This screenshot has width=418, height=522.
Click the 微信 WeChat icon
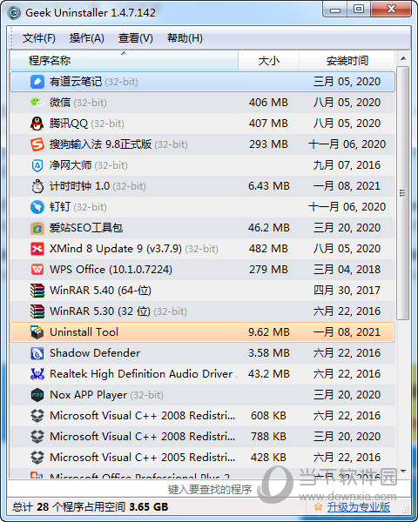37,102
